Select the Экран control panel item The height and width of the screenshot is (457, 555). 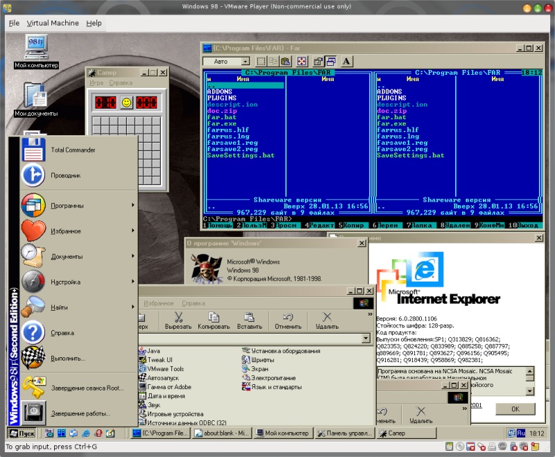pos(255,369)
